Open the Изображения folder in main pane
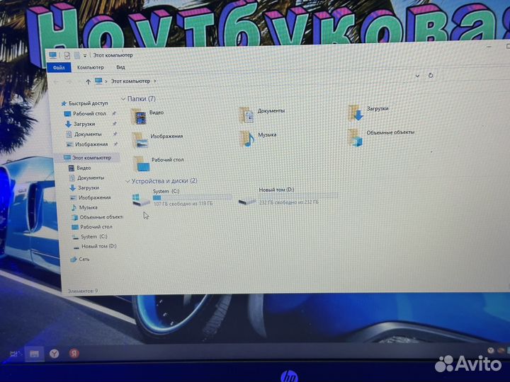 click(x=157, y=139)
